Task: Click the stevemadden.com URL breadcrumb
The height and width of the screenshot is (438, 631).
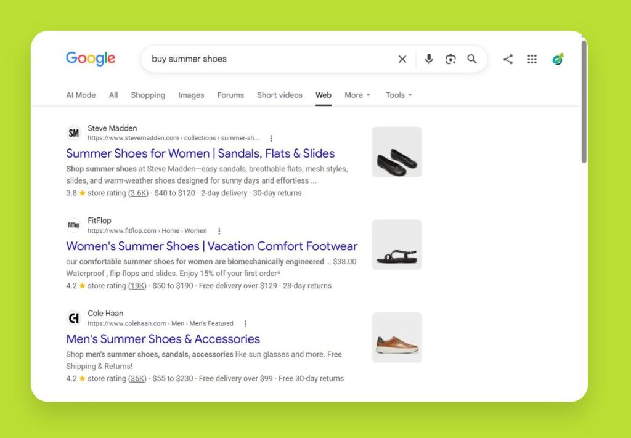Action: click(173, 138)
